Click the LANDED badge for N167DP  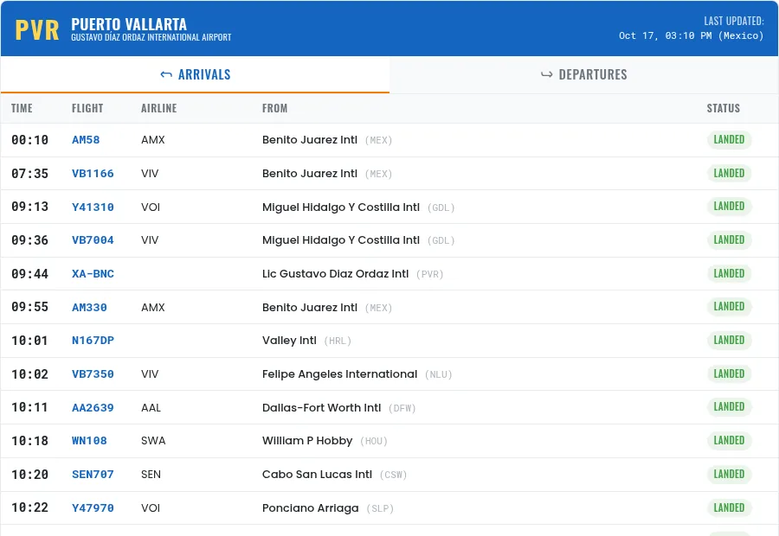tap(729, 341)
